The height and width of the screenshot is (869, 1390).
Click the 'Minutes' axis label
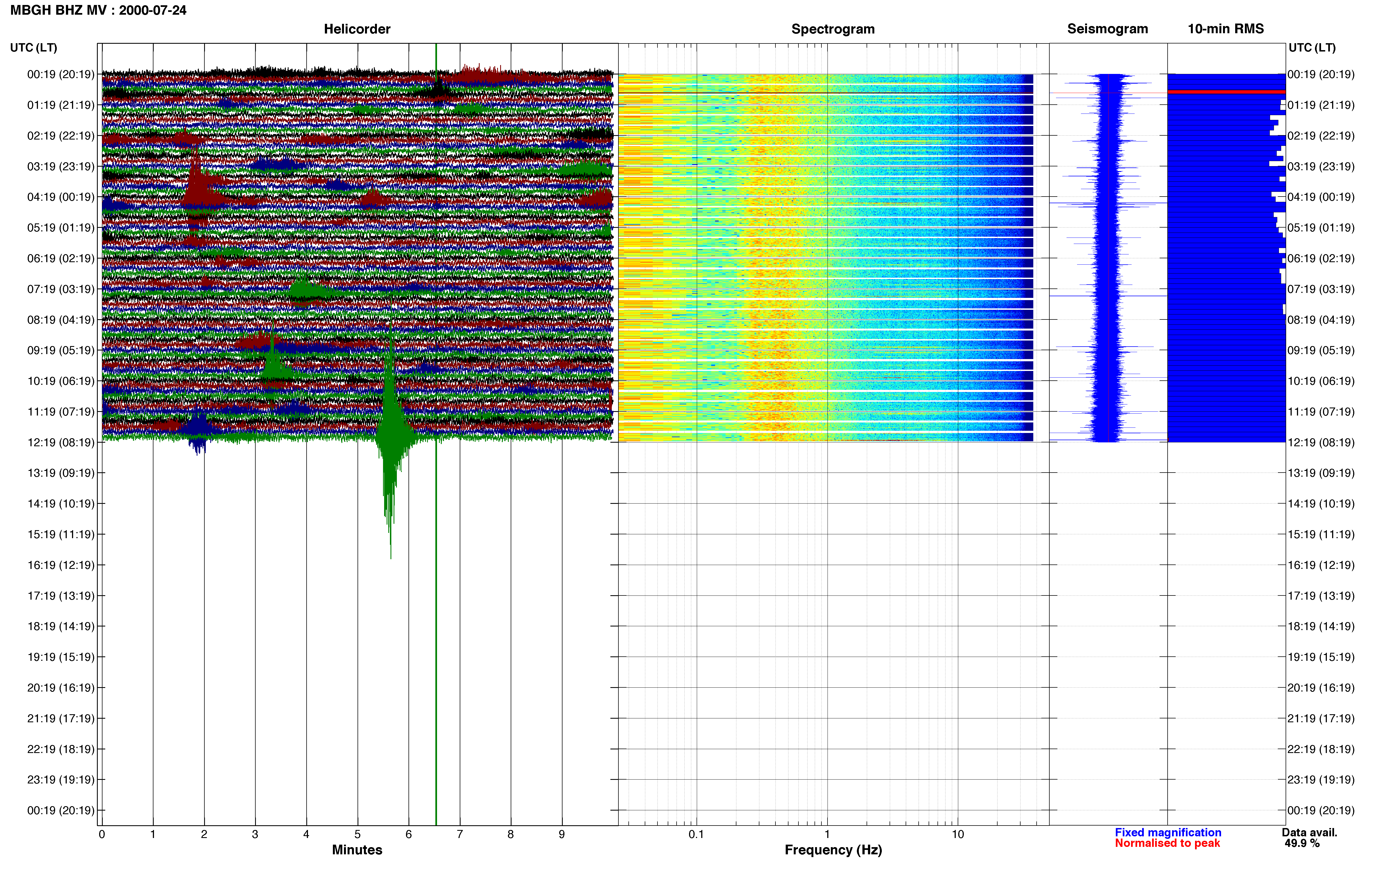click(x=357, y=849)
